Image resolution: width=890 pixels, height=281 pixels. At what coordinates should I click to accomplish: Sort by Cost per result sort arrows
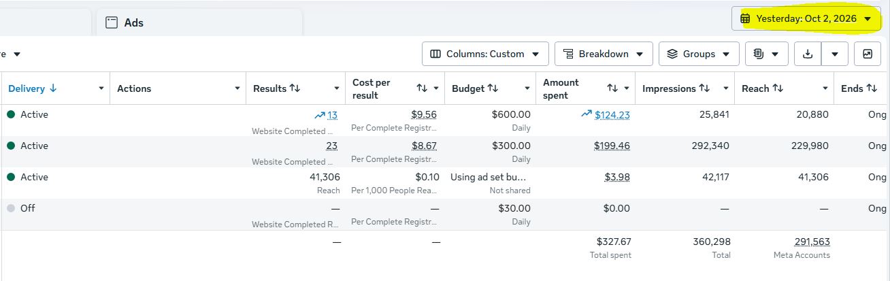tap(422, 88)
